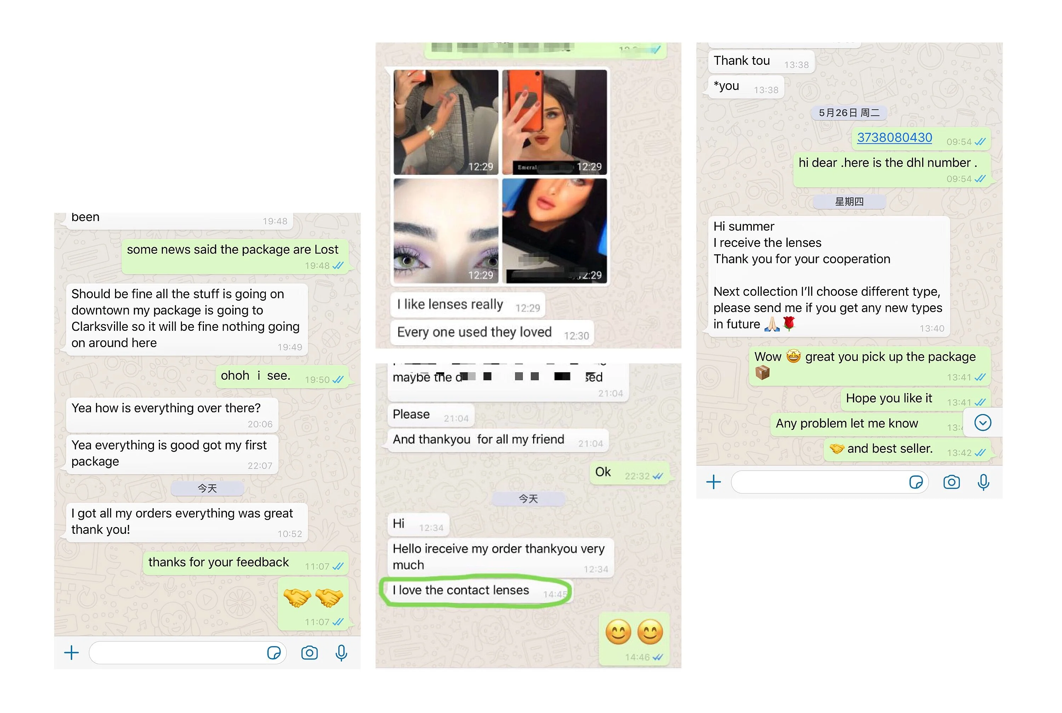1062x713 pixels.
Task: Tap the scroll-to-bottom chevron button
Action: (982, 423)
